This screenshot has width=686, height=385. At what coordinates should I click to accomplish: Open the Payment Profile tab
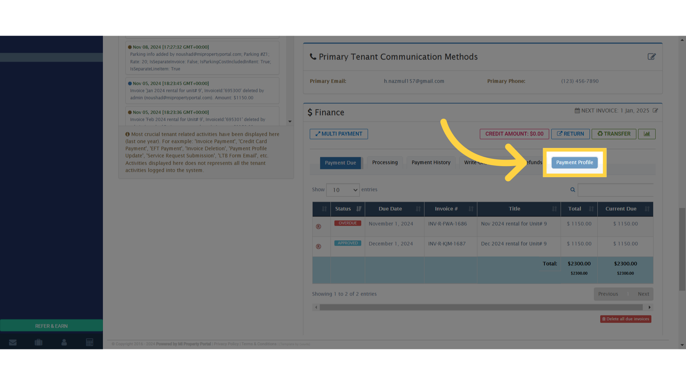click(x=575, y=163)
